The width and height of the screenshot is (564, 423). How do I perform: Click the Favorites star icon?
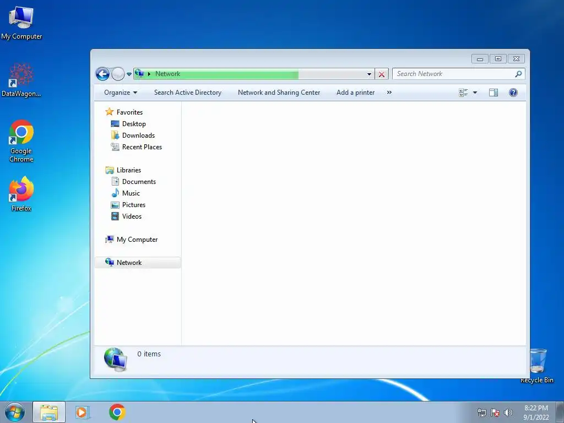(110, 112)
